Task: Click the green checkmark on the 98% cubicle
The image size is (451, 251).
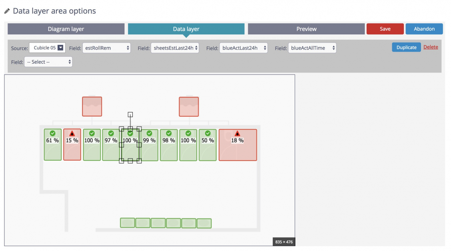Action: coord(169,133)
